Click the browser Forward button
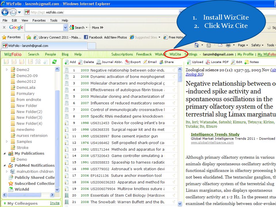276x207 pixels. [13, 12]
